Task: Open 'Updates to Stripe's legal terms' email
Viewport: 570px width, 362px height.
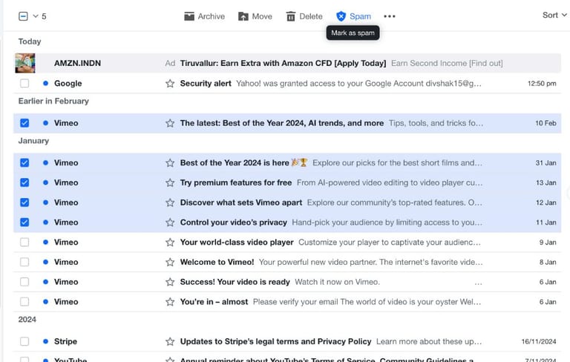Action: [x=275, y=342]
